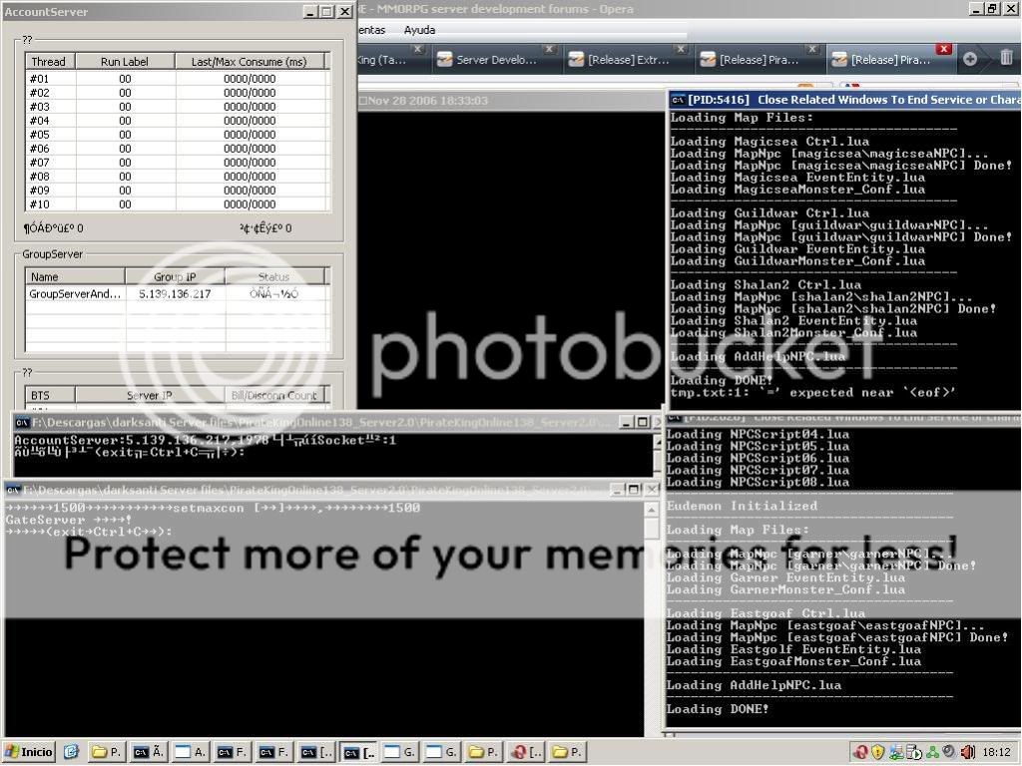Click the GateServer console title bar icon
The width and height of the screenshot is (1022, 766).
tap(13, 490)
